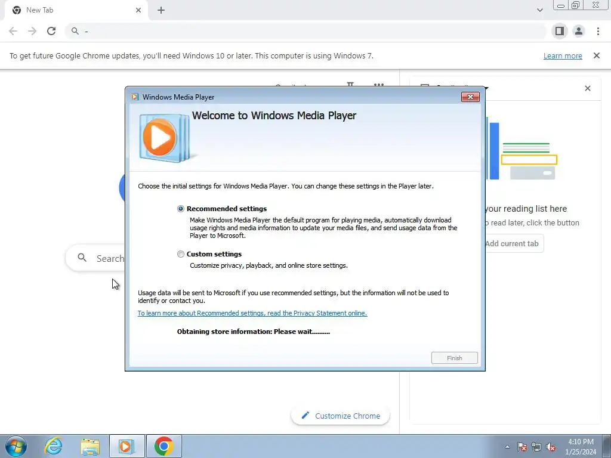Open Windows Explorer from the taskbar
Viewport: 611px width, 458px height.
tap(90, 446)
